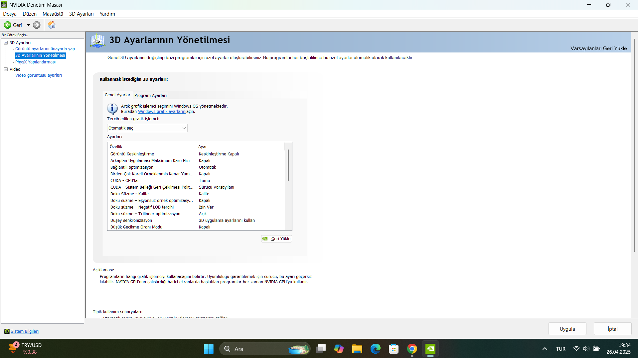The image size is (638, 358).
Task: Select PhysX Yapılandırması tree item
Action: [x=36, y=62]
